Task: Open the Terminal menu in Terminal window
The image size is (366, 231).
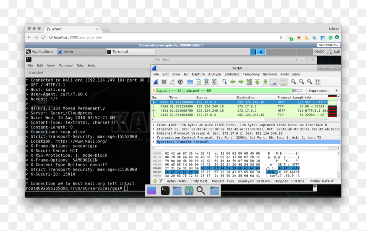Action: coord(66,66)
